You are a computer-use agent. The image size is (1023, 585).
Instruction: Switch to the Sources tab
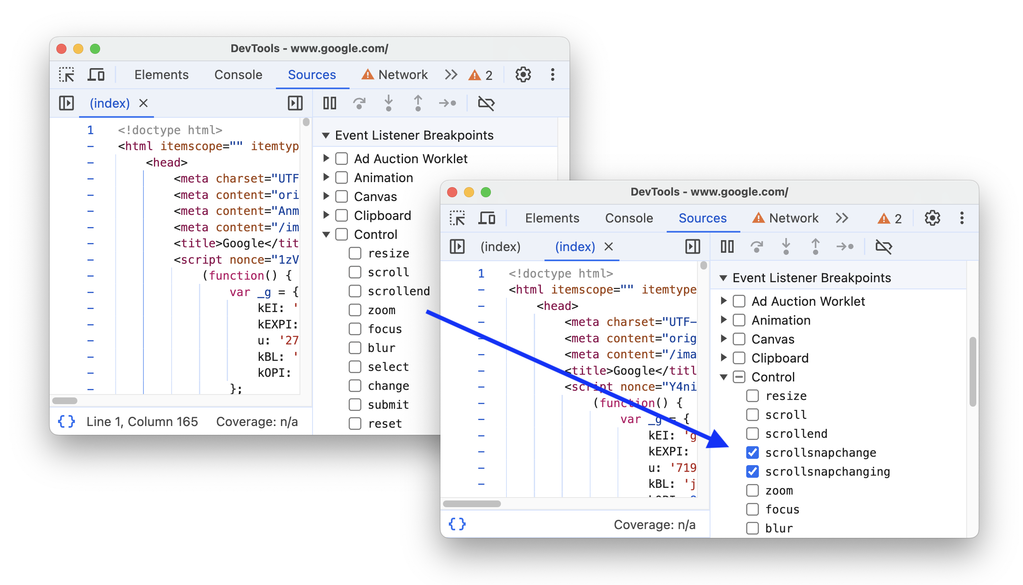(x=702, y=218)
